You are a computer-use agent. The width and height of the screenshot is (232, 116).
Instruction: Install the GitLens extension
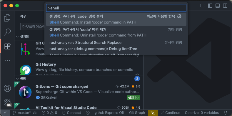131,98
